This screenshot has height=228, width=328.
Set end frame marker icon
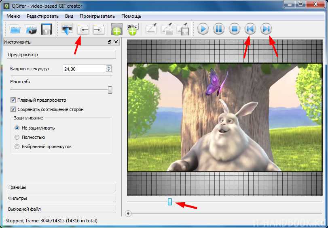(x=99, y=29)
